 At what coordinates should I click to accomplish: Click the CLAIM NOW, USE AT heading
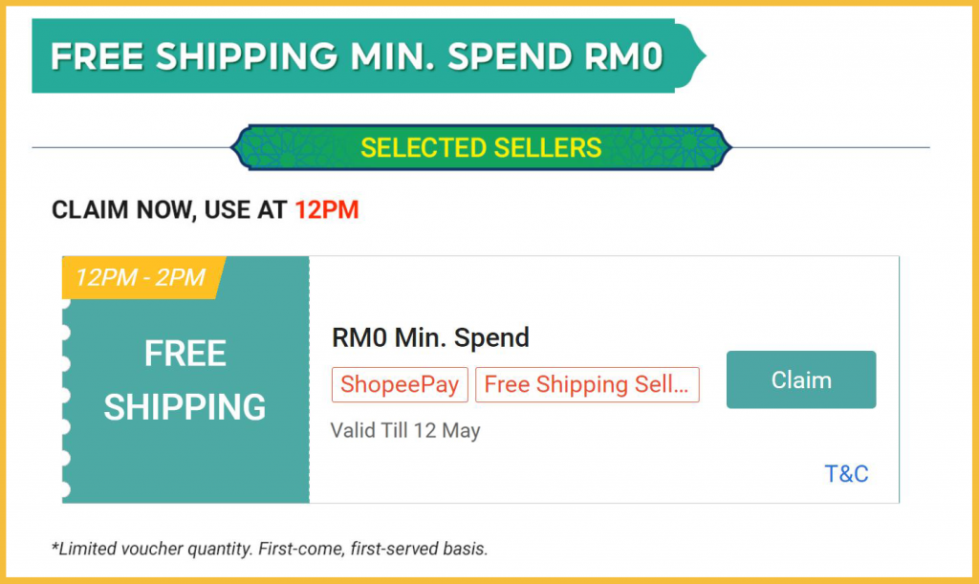click(x=169, y=210)
